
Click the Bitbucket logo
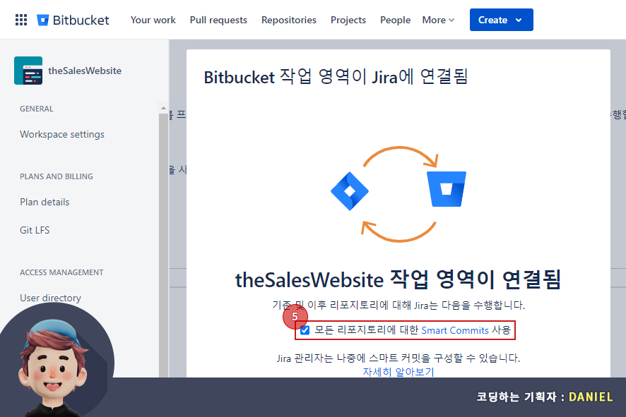pyautogui.click(x=73, y=20)
